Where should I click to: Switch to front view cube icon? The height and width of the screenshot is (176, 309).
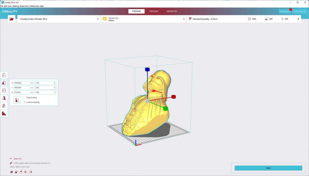16,172
